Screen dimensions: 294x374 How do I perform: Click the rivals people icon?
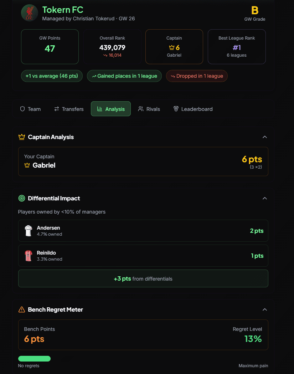coord(140,109)
